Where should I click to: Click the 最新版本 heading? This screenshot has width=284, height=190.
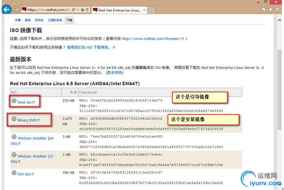[21, 60]
